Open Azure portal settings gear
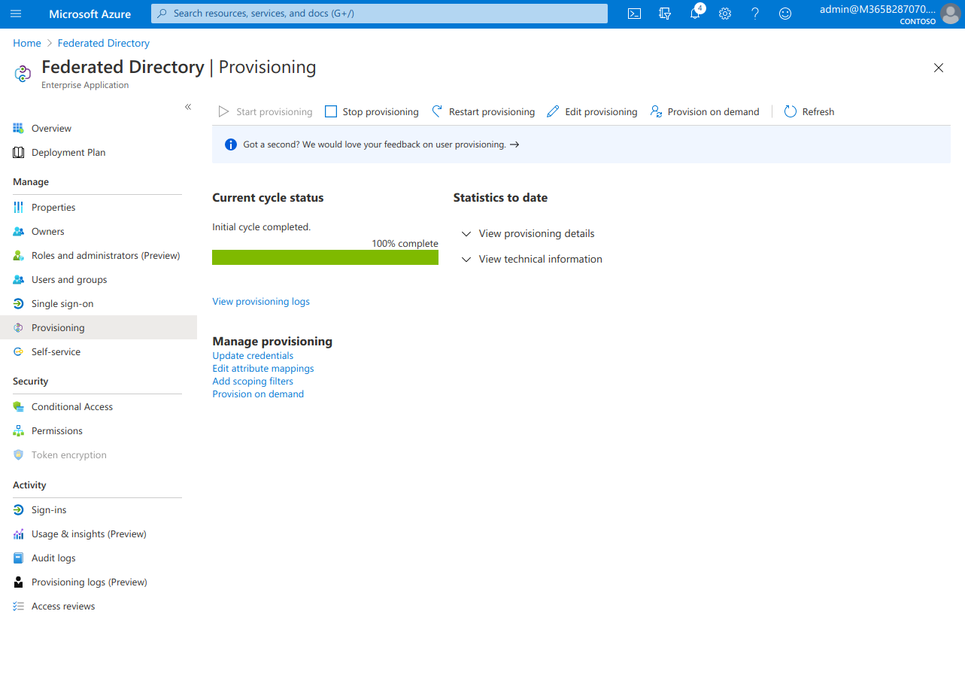 (724, 14)
